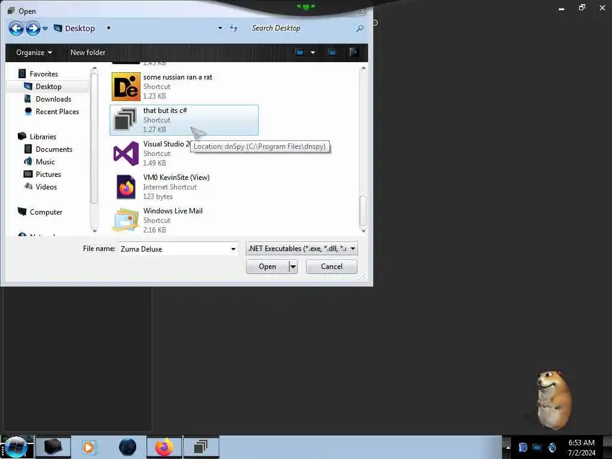The width and height of the screenshot is (612, 459).
Task: Open the Music library
Action: 45,161
